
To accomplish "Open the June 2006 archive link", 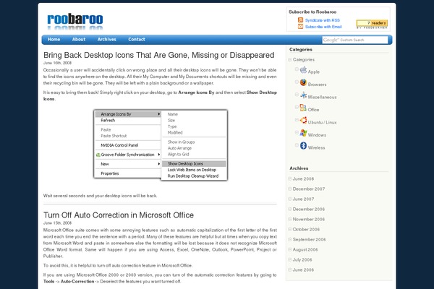I will [303, 270].
